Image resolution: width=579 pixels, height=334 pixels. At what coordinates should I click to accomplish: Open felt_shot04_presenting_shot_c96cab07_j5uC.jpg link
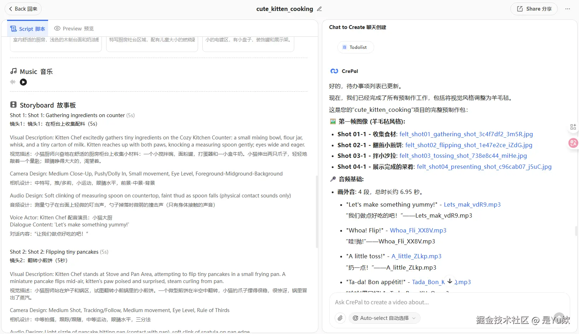click(484, 167)
